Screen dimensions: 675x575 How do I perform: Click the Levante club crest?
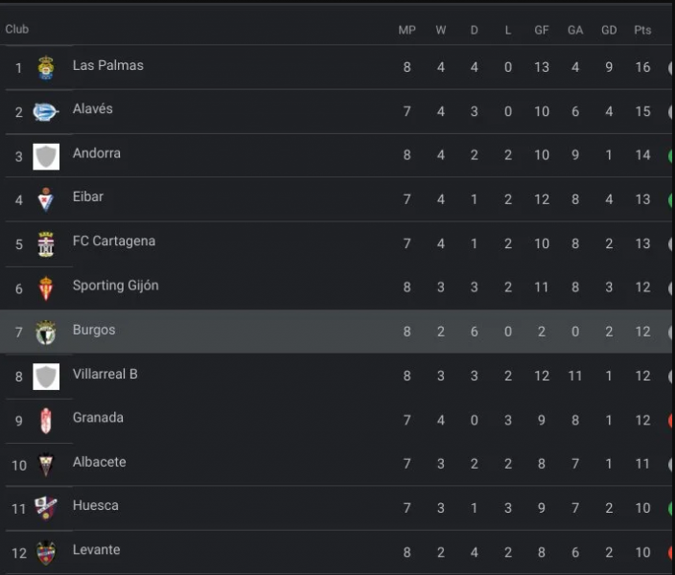click(x=46, y=553)
